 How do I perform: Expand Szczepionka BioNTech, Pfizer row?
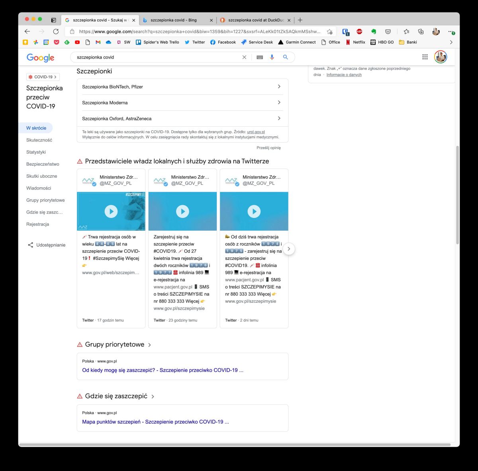[182, 87]
